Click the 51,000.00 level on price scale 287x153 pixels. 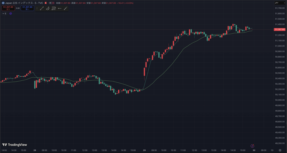point(279,46)
